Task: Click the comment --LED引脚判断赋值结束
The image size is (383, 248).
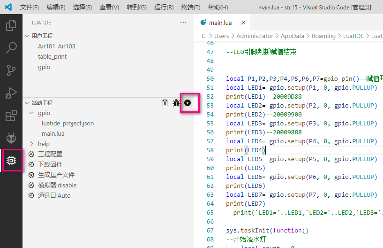Action: (x=261, y=52)
